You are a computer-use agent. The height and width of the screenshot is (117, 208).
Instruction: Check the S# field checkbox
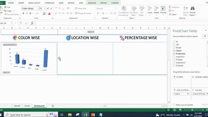click(174, 42)
